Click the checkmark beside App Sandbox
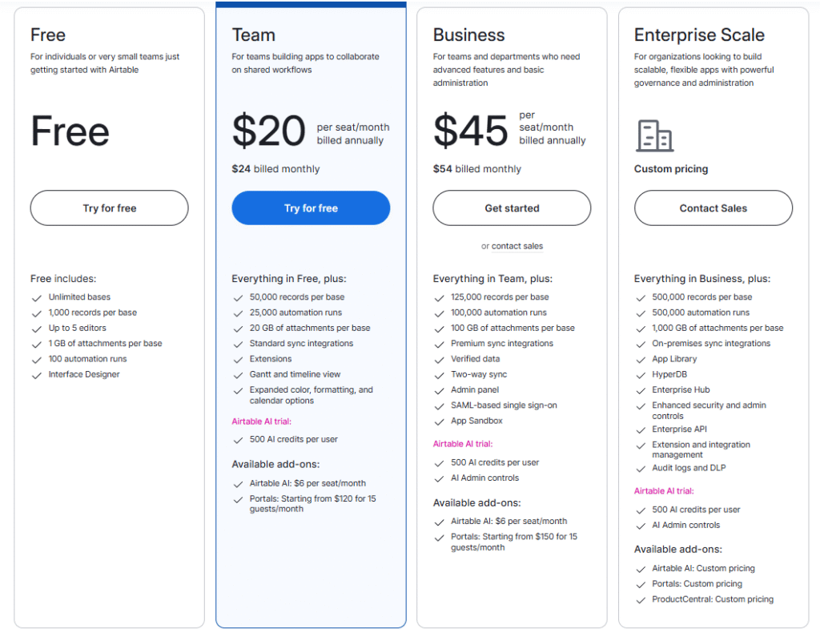The height and width of the screenshot is (633, 820). click(439, 421)
